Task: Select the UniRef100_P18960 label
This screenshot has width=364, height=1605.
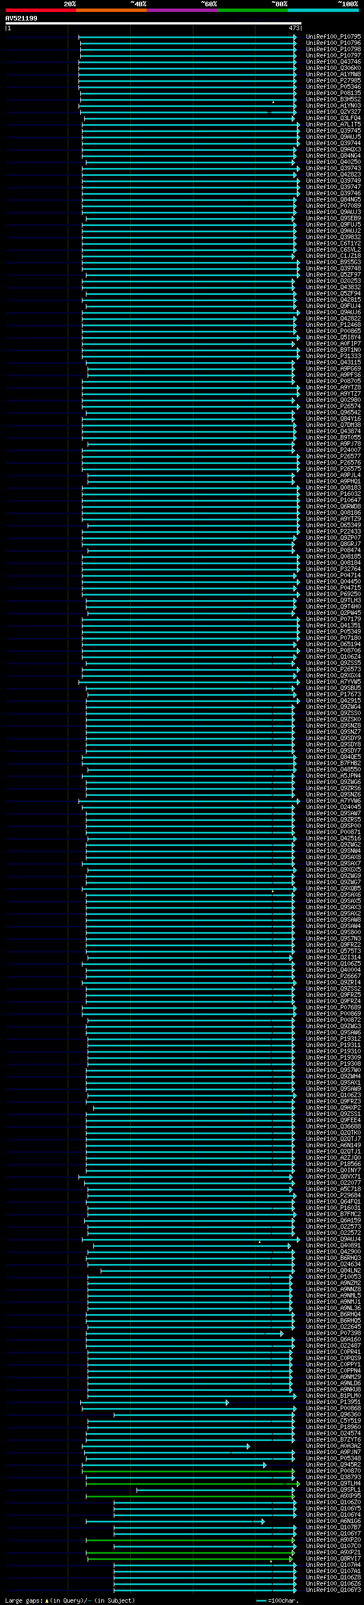Action: click(x=333, y=1427)
